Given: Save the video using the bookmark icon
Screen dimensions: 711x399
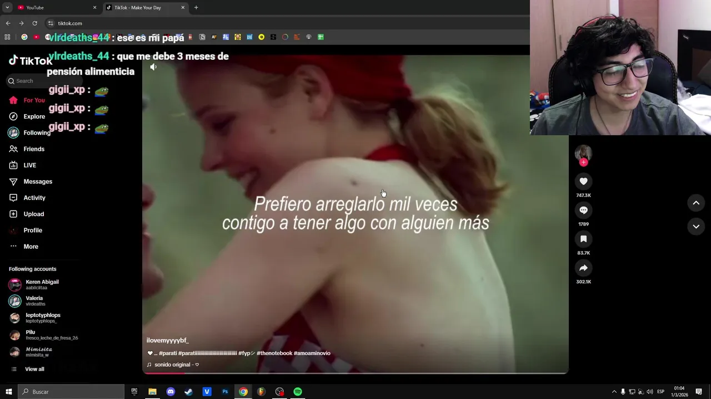Looking at the screenshot, I should pyautogui.click(x=583, y=239).
